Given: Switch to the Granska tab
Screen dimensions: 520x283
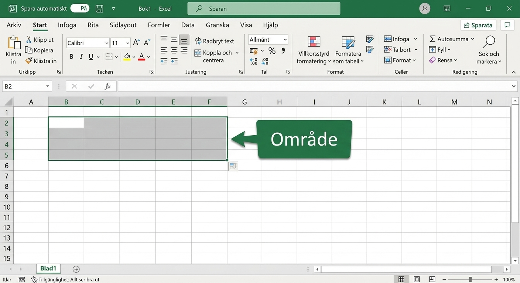Looking at the screenshot, I should (218, 25).
